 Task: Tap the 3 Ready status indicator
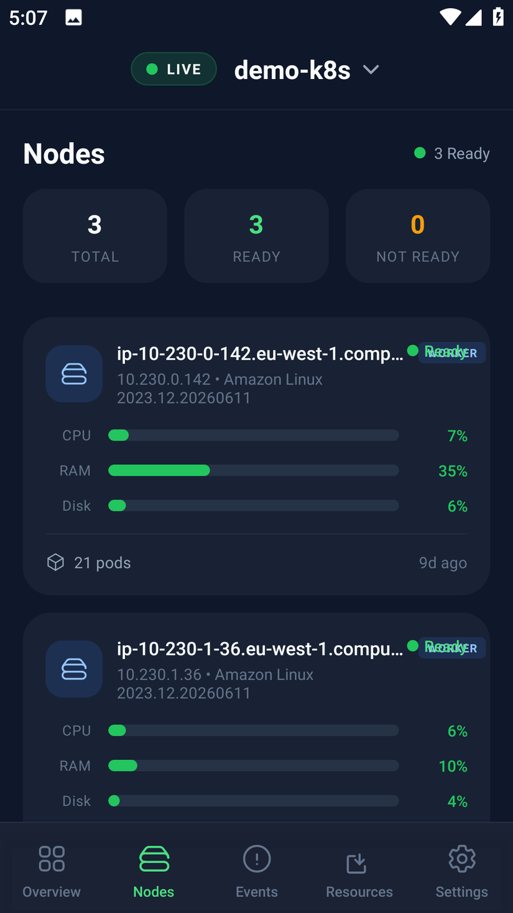click(452, 153)
